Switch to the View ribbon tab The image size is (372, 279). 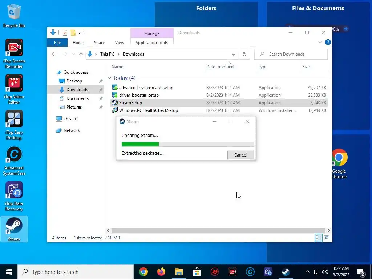click(x=120, y=43)
